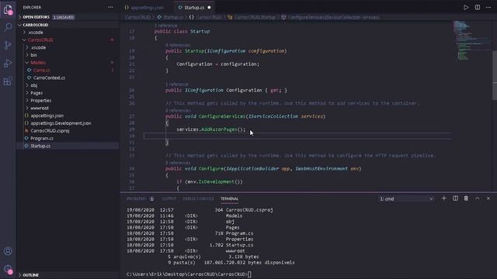
Task: Open Carro.cs in Models
Action: click(68, 71)
